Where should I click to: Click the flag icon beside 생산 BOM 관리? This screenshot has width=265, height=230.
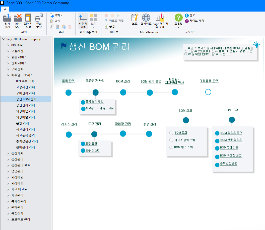tap(64, 46)
